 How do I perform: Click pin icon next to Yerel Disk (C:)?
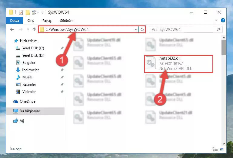62,48
